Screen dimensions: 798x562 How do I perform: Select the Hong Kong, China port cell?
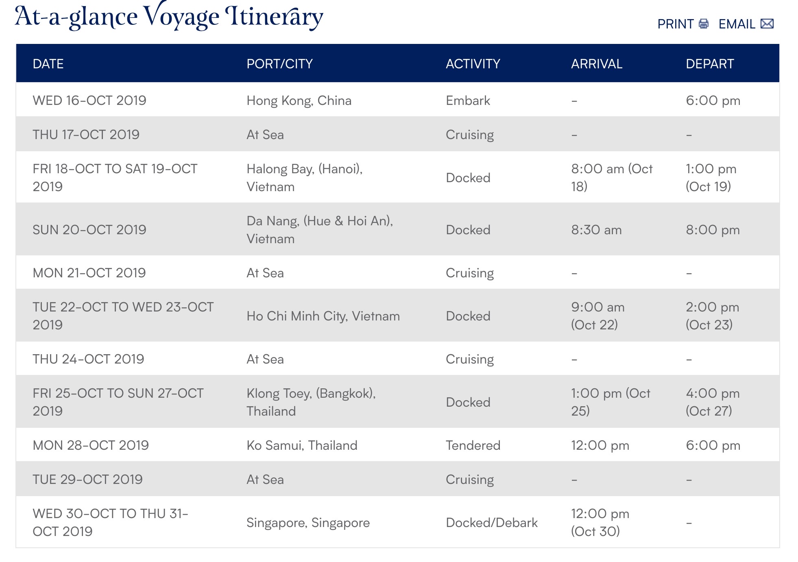299,100
